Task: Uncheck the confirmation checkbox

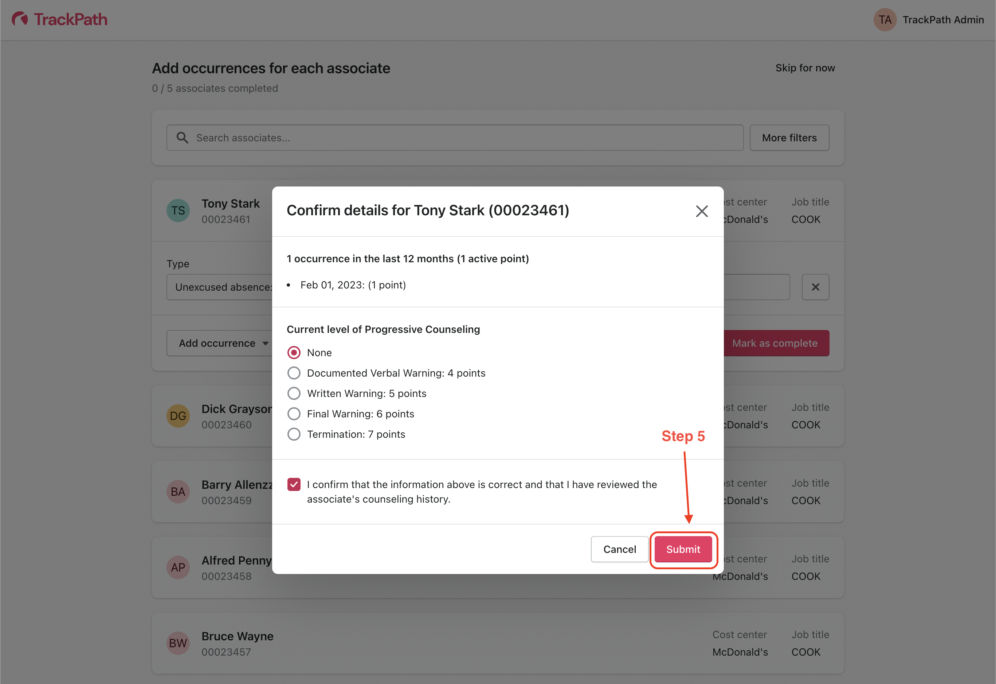Action: click(294, 485)
